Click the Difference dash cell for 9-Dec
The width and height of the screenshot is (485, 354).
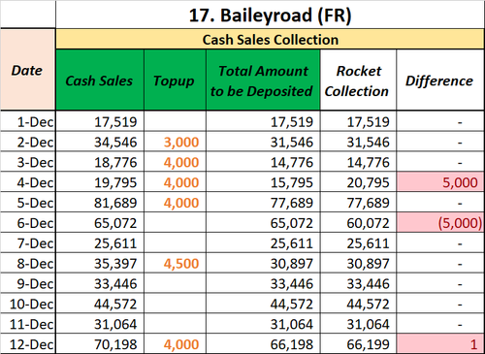[x=440, y=283]
